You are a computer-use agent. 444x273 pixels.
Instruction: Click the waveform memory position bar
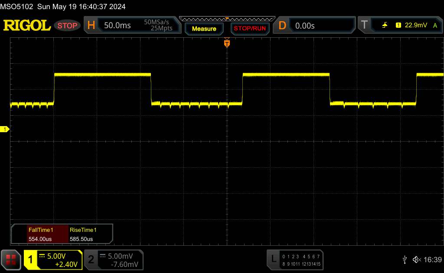pos(227,19)
